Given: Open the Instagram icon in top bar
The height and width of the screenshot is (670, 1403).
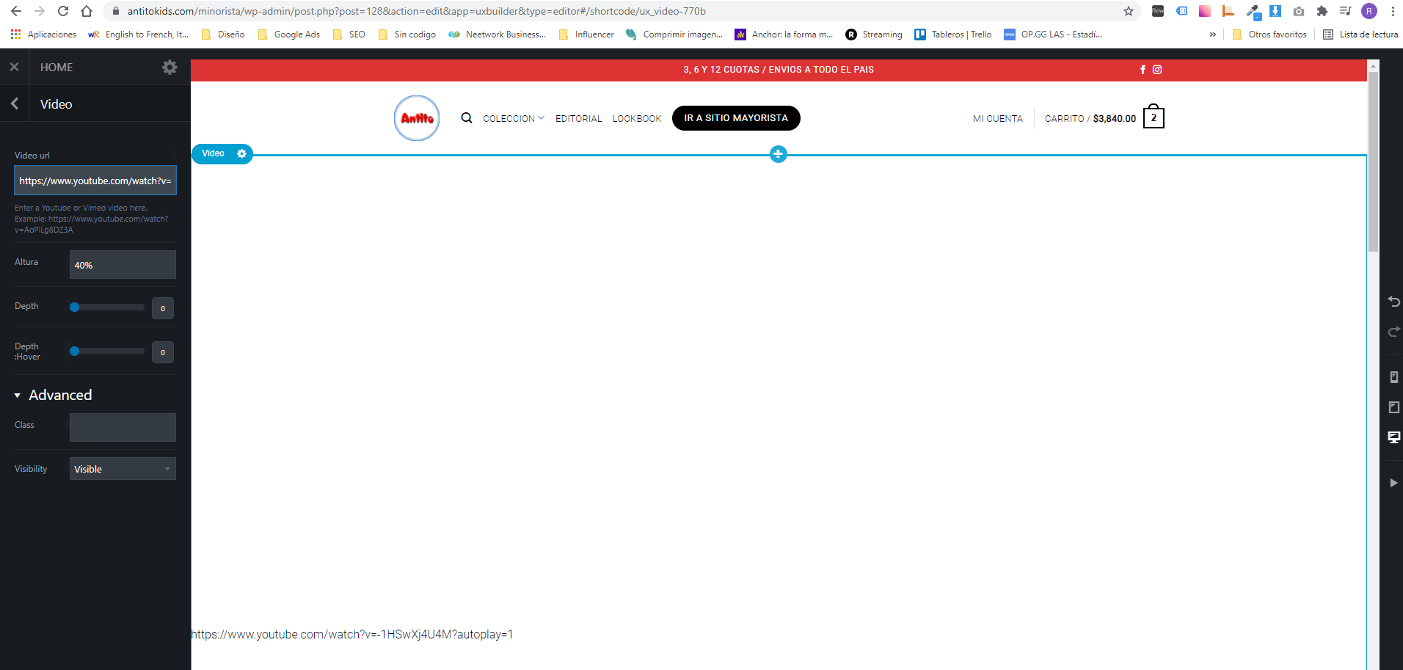Looking at the screenshot, I should 1157,70.
